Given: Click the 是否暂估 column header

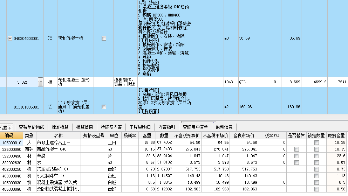Looking at the screenshot, I should coord(296,135).
